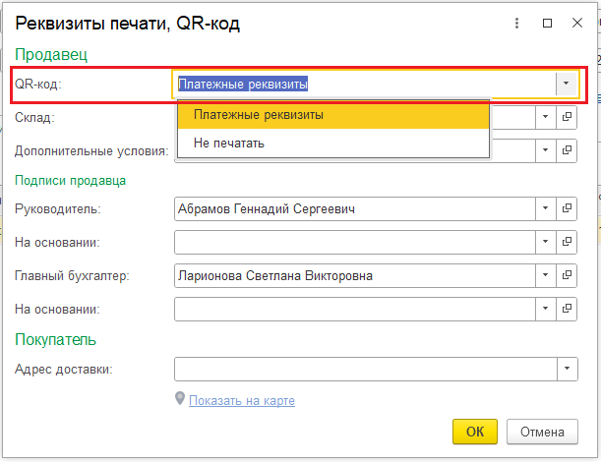This screenshot has width=601, height=462.
Task: Expand the Главный бухгалтер dropdown arrow
Action: (x=545, y=275)
